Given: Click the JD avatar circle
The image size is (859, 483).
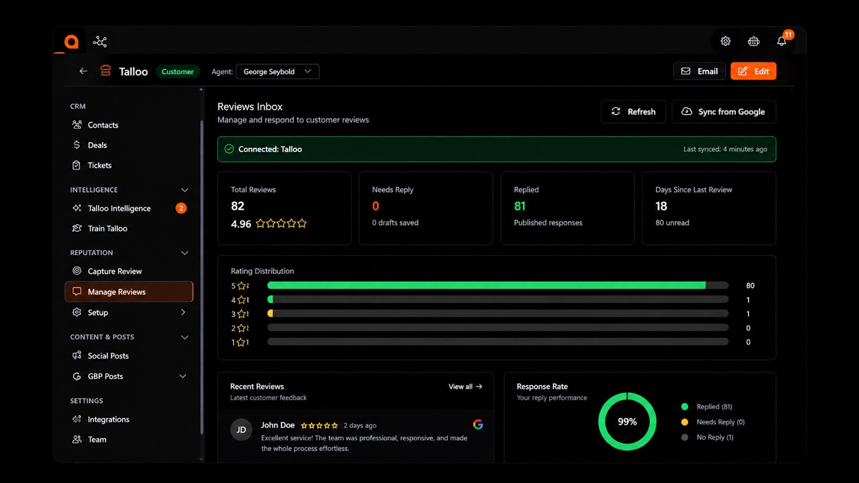Looking at the screenshot, I should pyautogui.click(x=241, y=430).
